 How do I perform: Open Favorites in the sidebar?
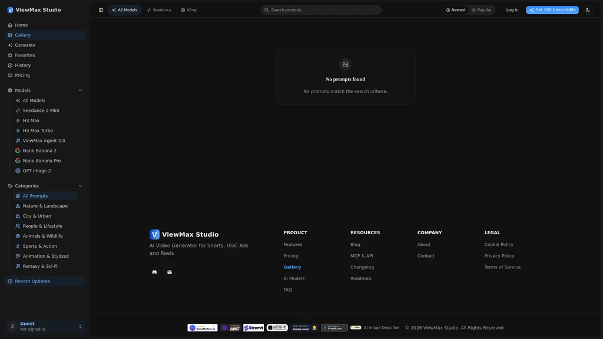coord(45,55)
